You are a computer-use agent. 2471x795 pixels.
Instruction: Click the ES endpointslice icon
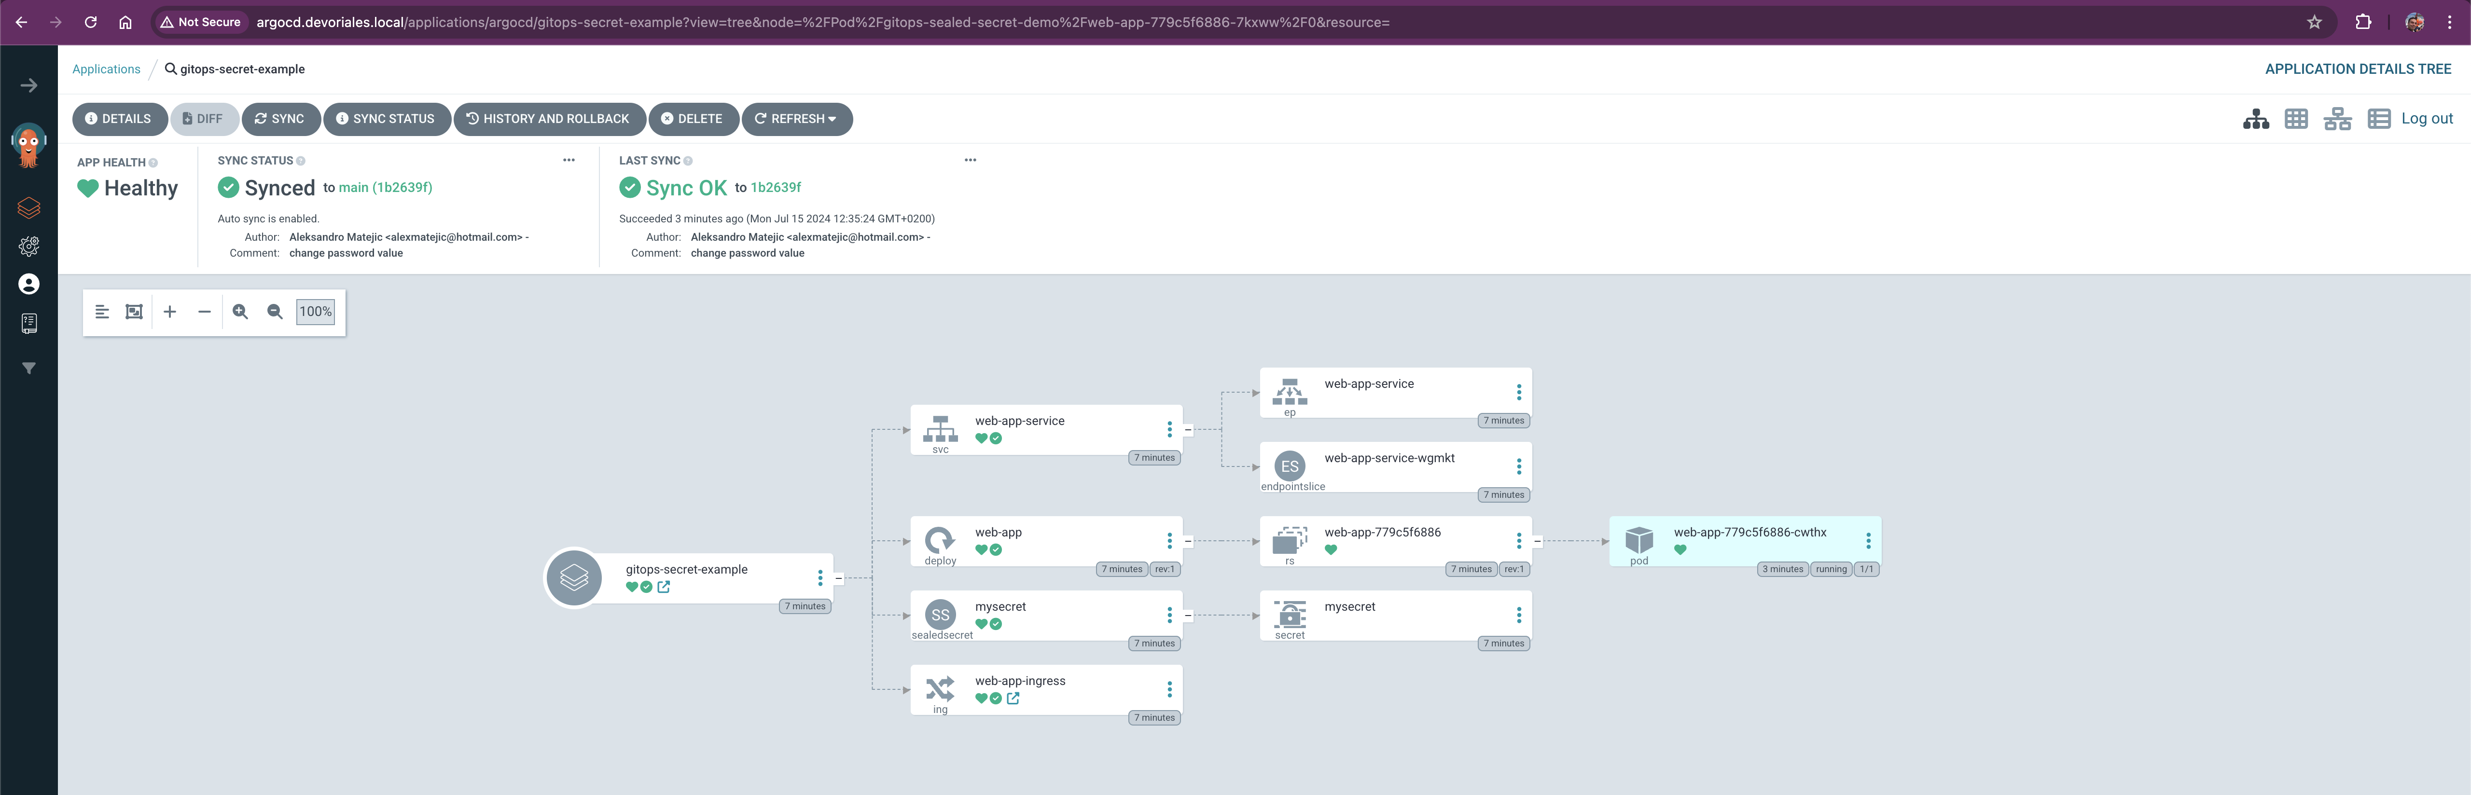pos(1289,466)
